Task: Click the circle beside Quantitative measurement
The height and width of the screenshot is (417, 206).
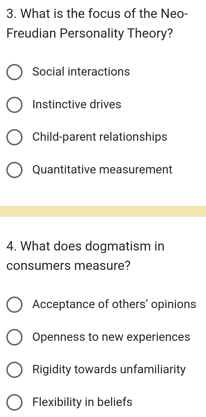Action: (x=15, y=170)
